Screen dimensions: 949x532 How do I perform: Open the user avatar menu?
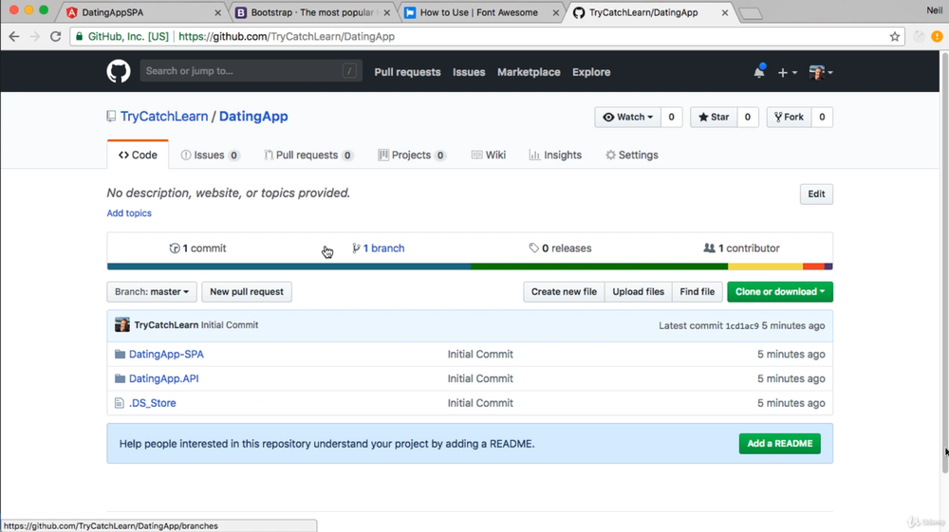pyautogui.click(x=821, y=72)
